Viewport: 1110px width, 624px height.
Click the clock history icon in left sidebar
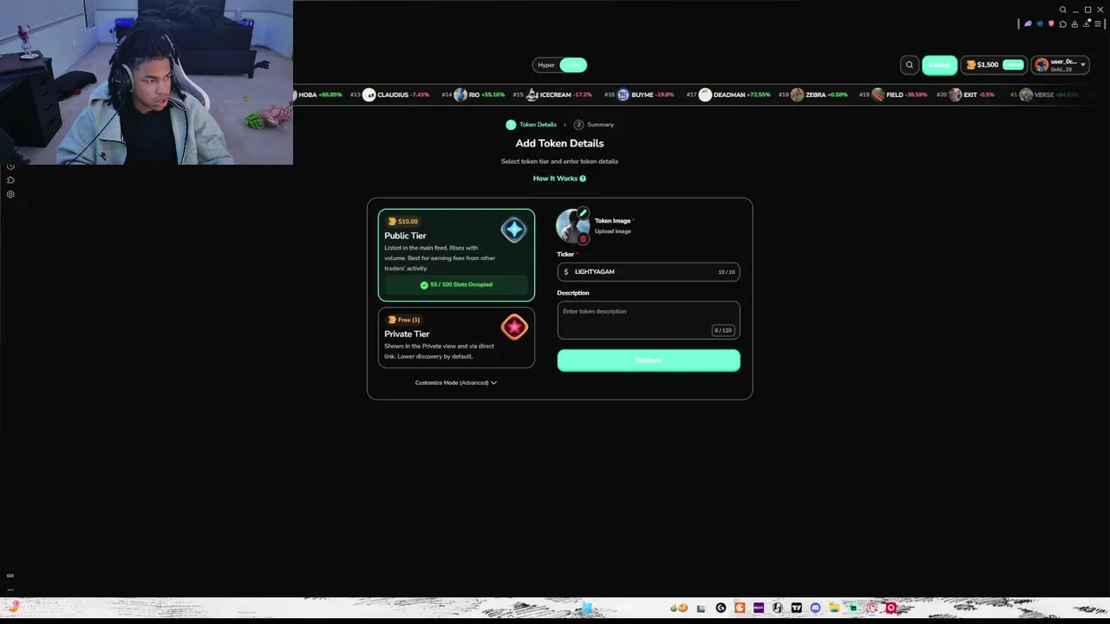10,166
